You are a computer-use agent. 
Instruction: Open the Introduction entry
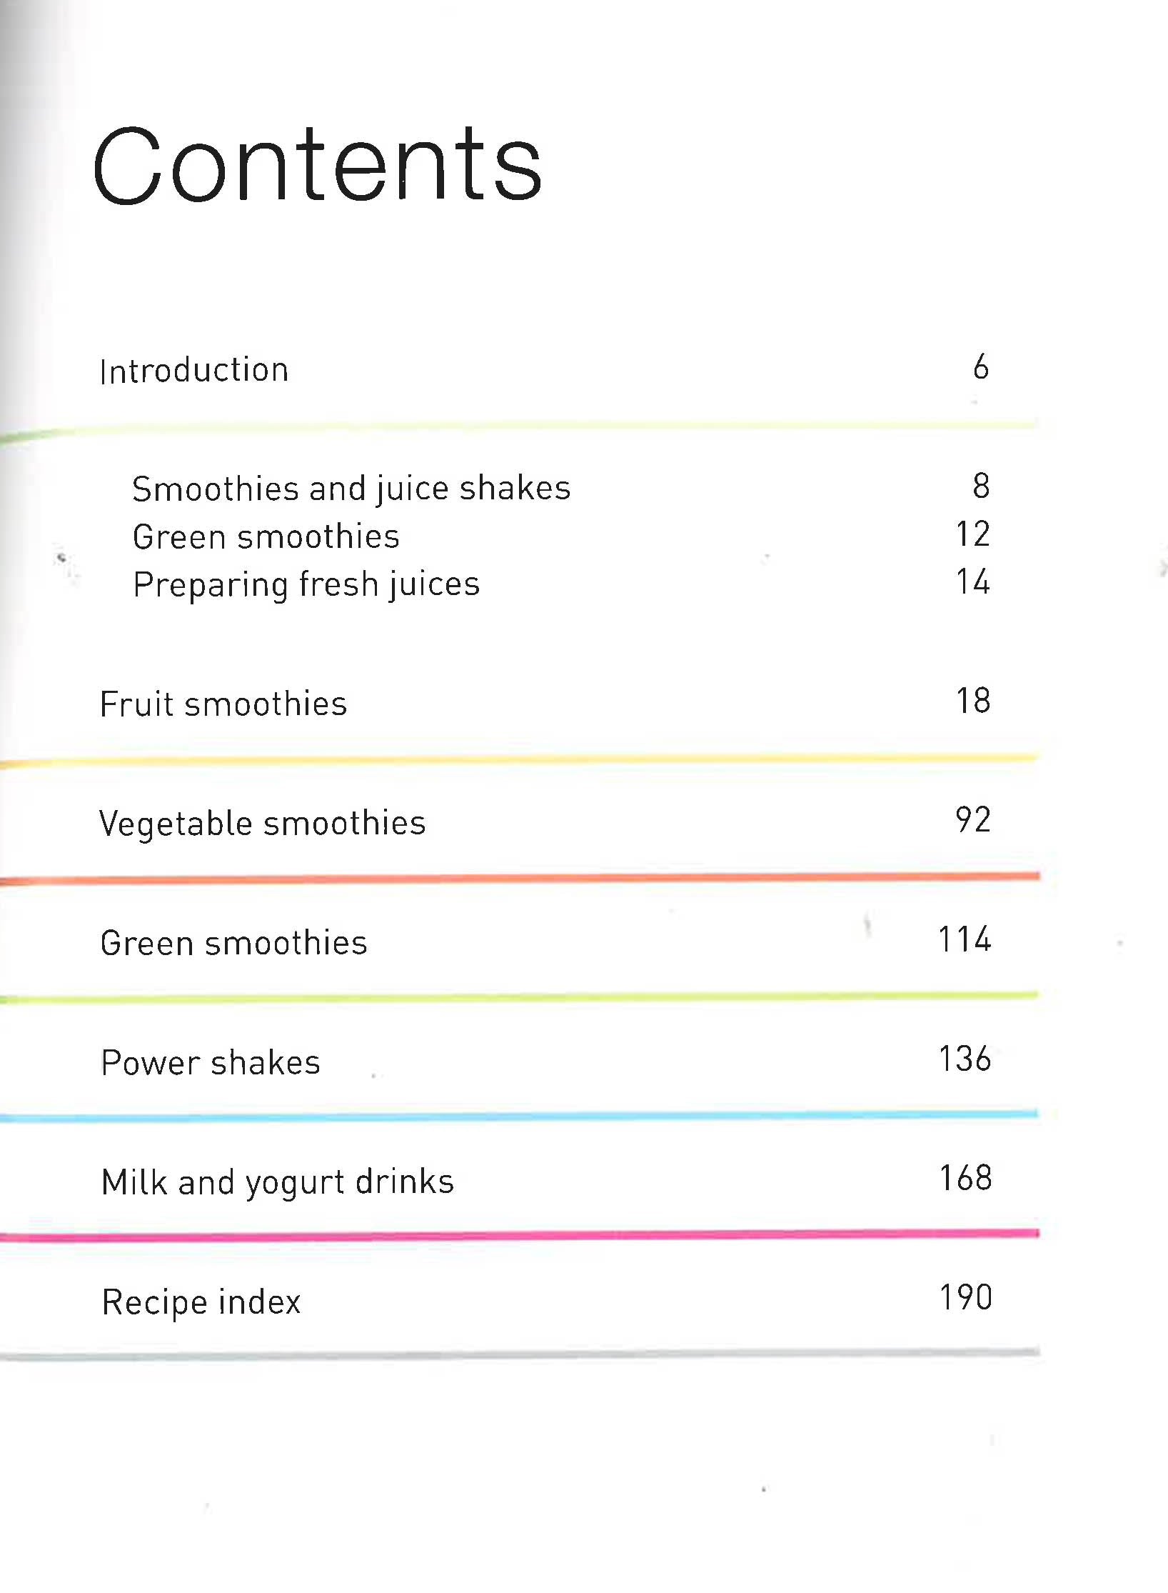coord(194,371)
